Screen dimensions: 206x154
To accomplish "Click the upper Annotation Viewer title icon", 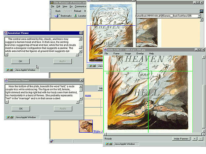I will [x=6, y=33].
